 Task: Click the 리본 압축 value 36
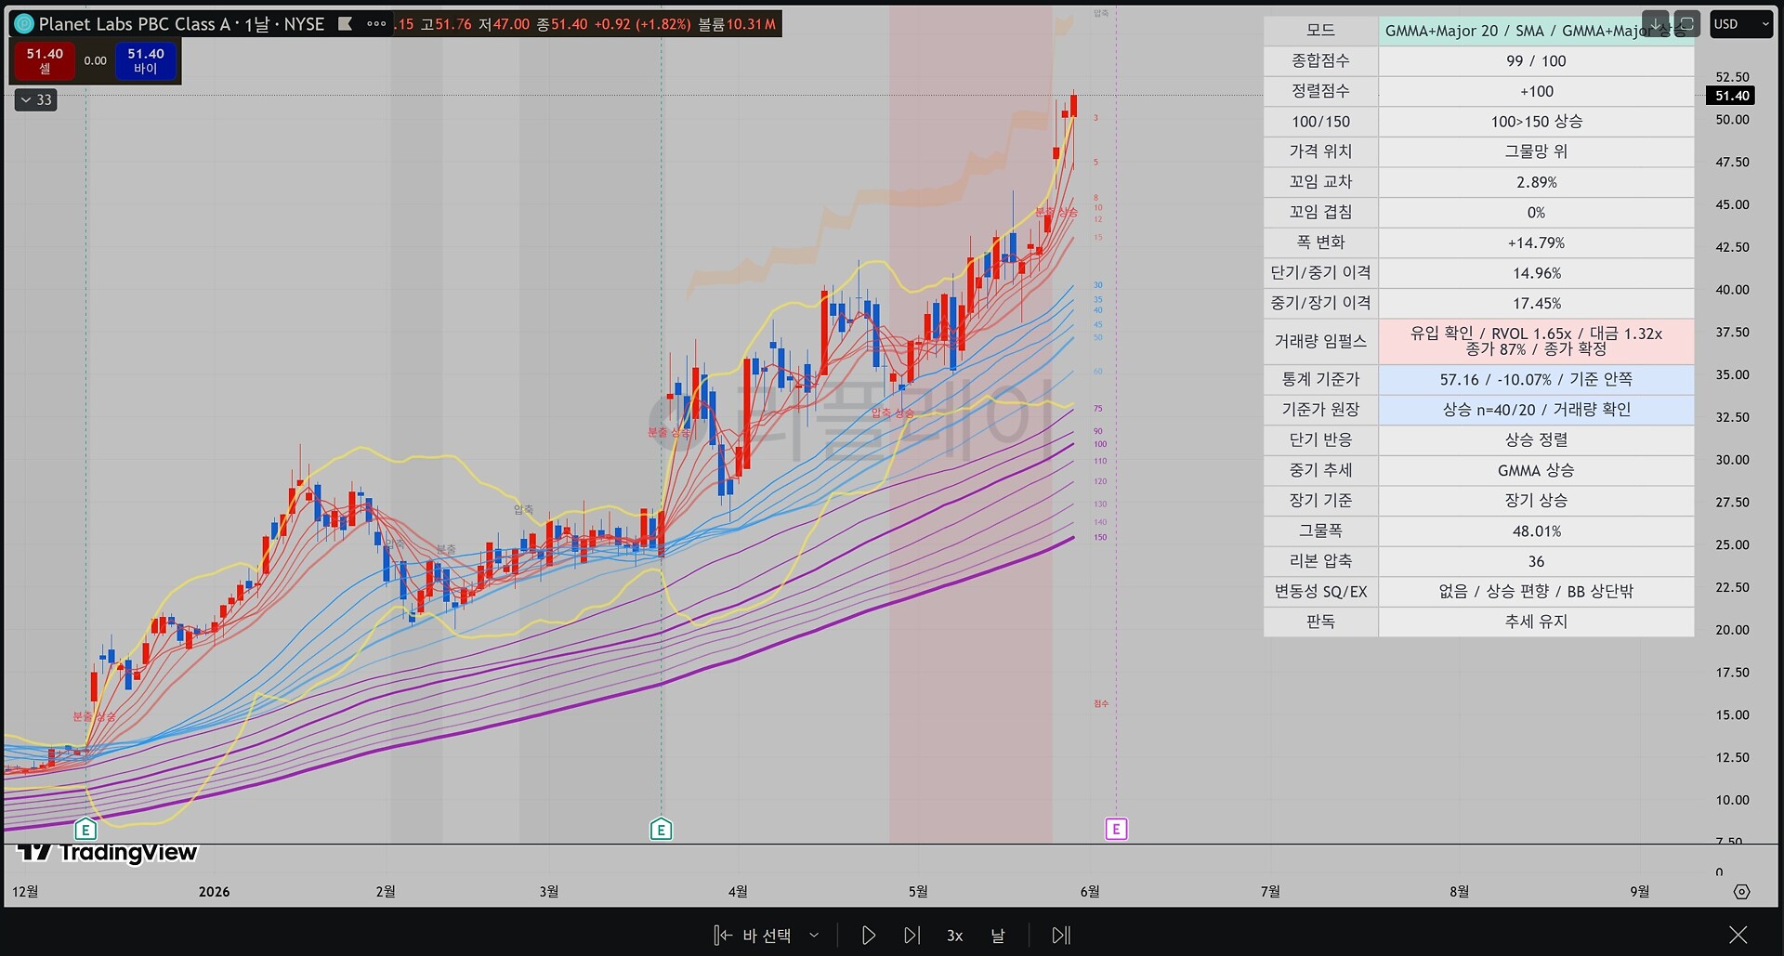point(1536,561)
